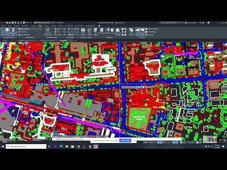This screenshot has width=227, height=170.
Task: Click the blue button in the notification bar
Action: point(125,140)
